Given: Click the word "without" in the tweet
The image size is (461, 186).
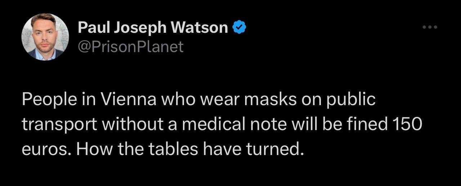Looking at the screenshot, I should [x=127, y=124].
